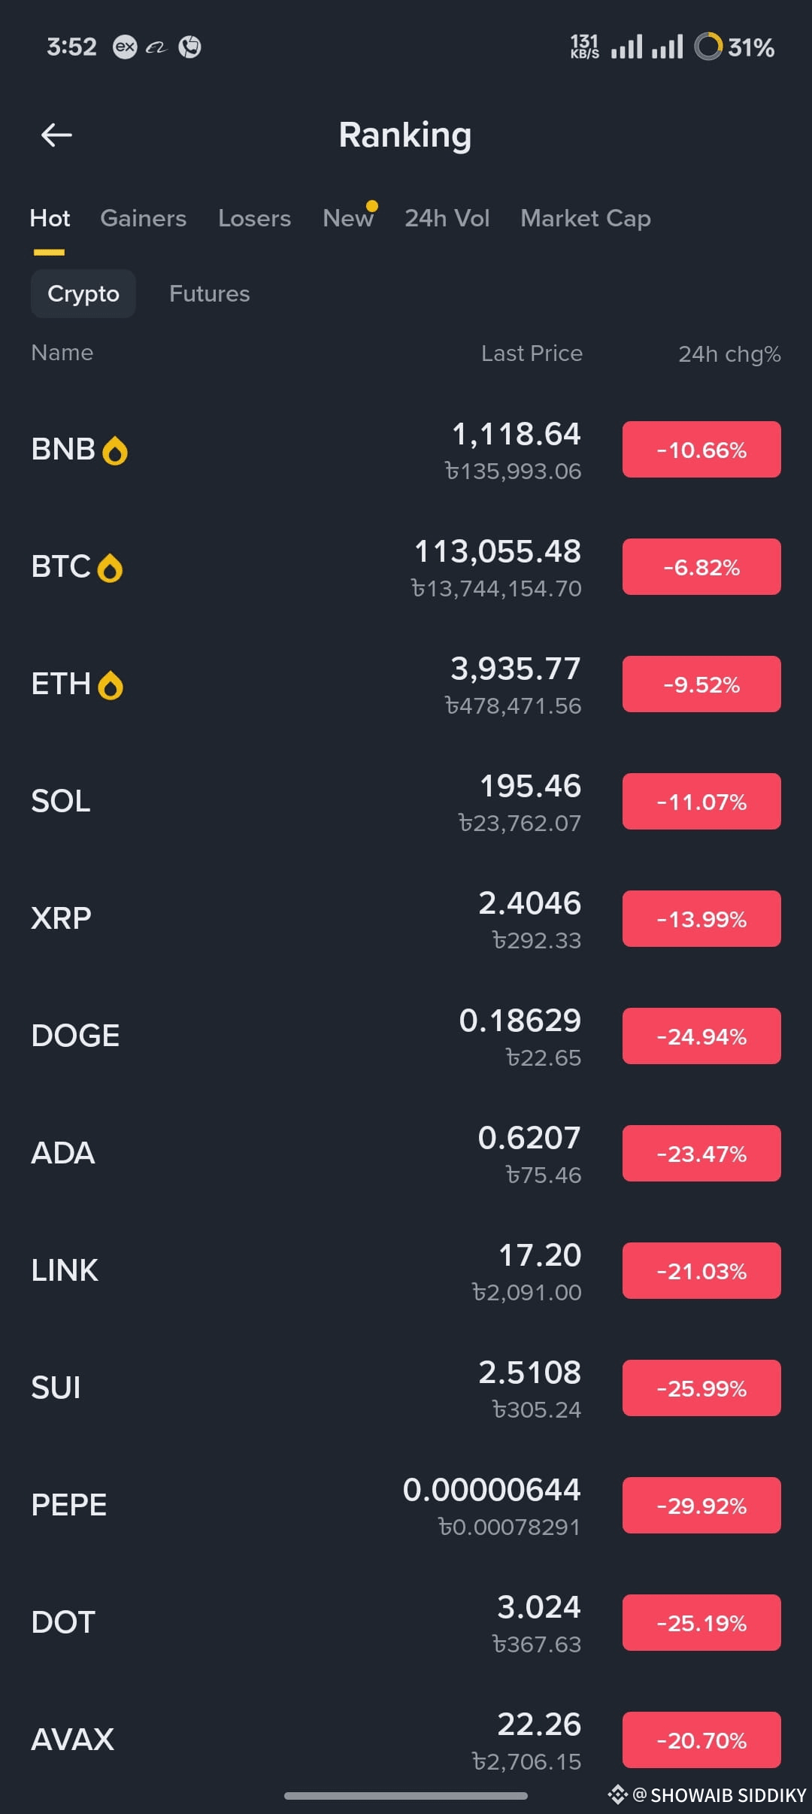
Task: Tap the yellow dot on New tab
Action: (x=371, y=206)
